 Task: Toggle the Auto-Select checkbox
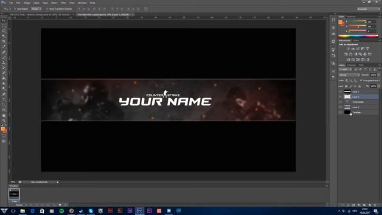tap(14, 9)
